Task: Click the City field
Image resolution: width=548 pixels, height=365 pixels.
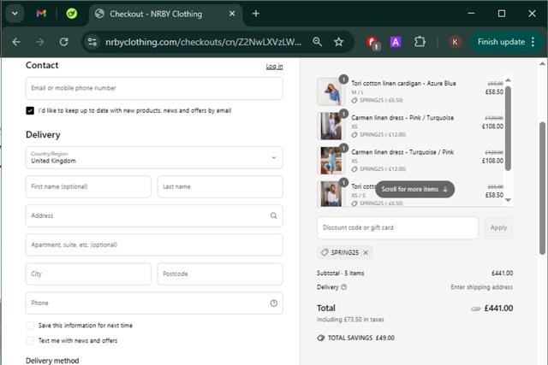Action: tap(88, 274)
